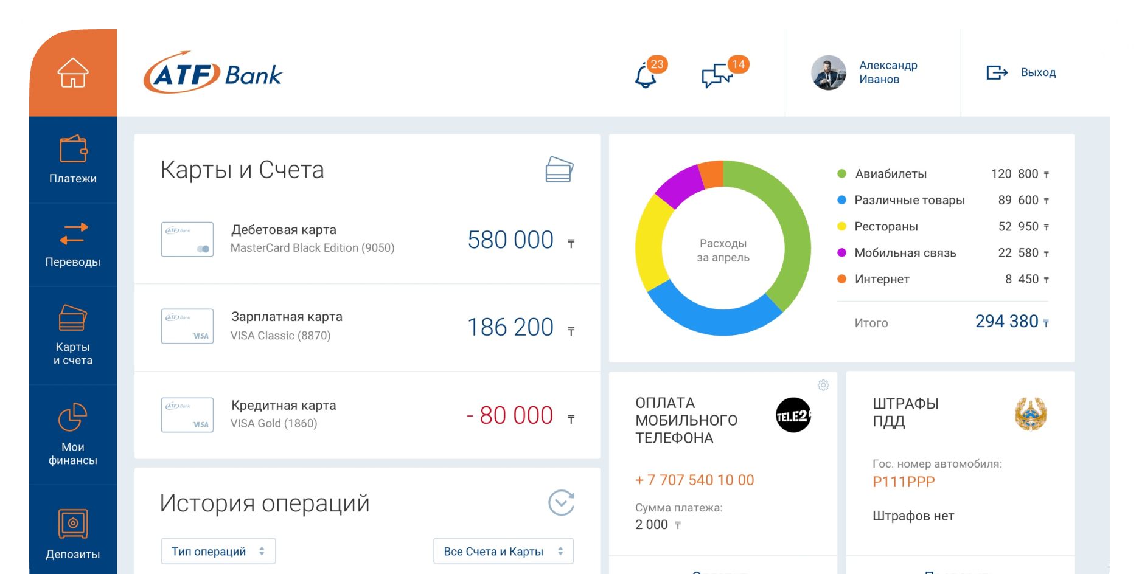Viewport: 1139px width, 574px height.
Task: Open messages chat icon with 14 badge
Action: click(717, 76)
